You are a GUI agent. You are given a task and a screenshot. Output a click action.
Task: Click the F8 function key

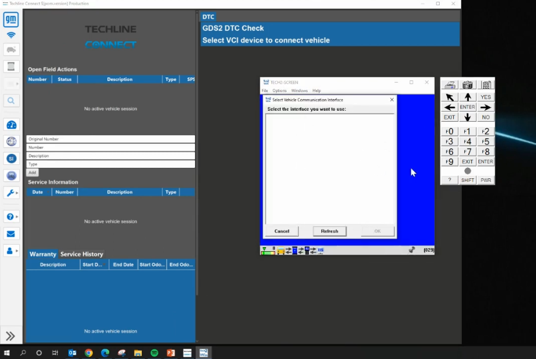486,152
